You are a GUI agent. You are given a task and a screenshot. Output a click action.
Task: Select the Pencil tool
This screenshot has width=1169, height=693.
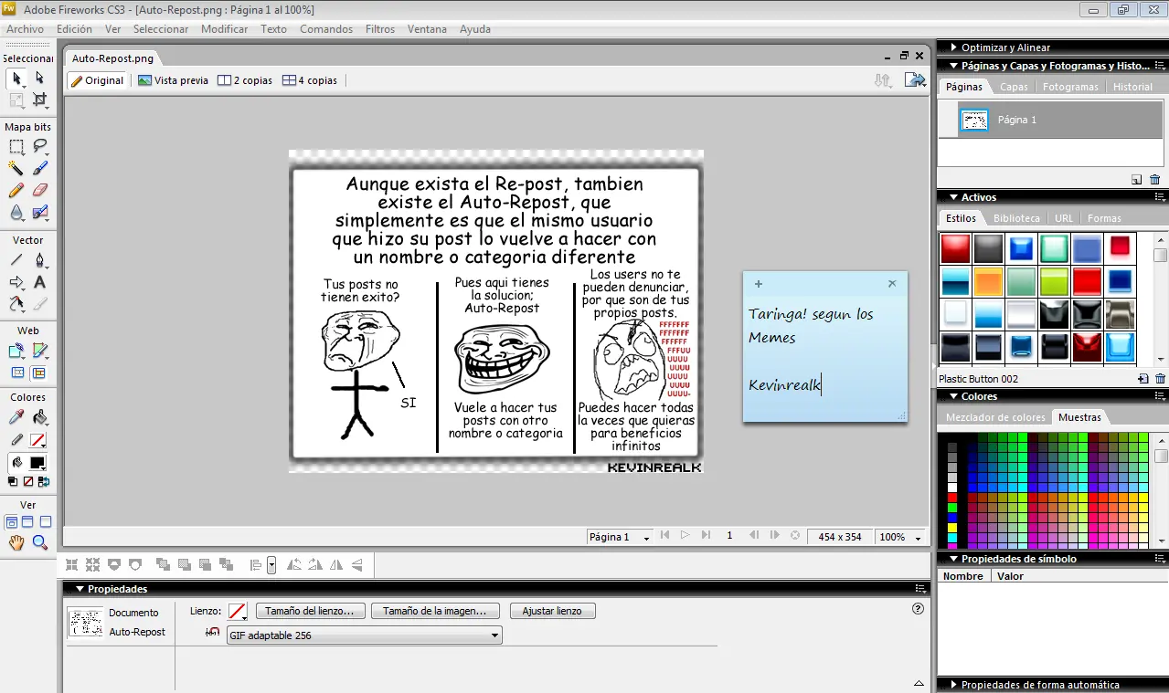[x=16, y=191]
